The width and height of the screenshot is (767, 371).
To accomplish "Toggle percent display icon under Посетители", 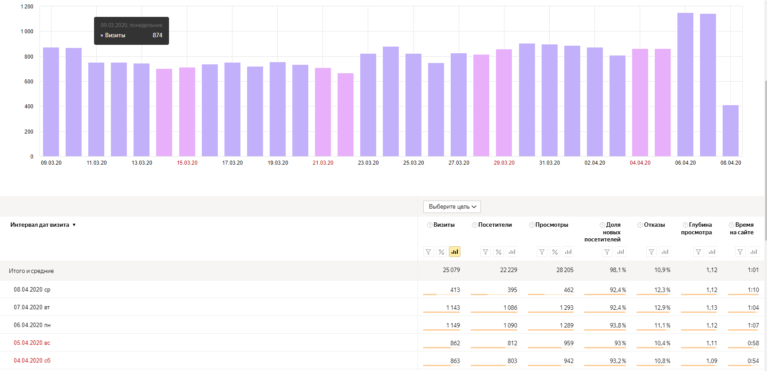I will point(499,252).
